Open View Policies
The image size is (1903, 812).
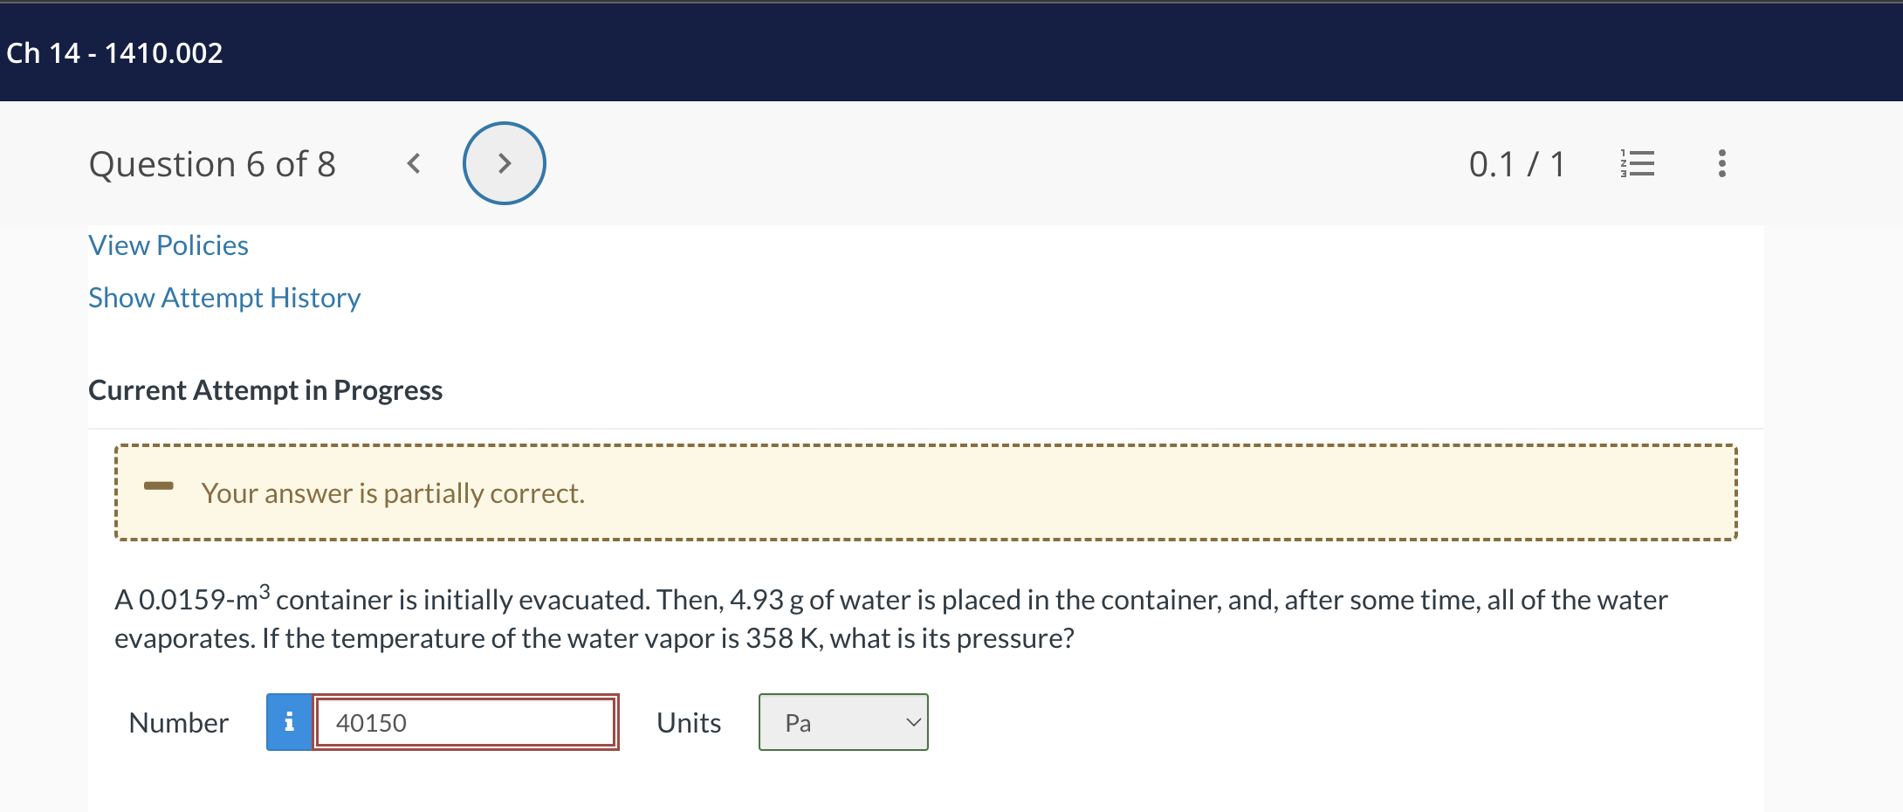[x=168, y=245]
